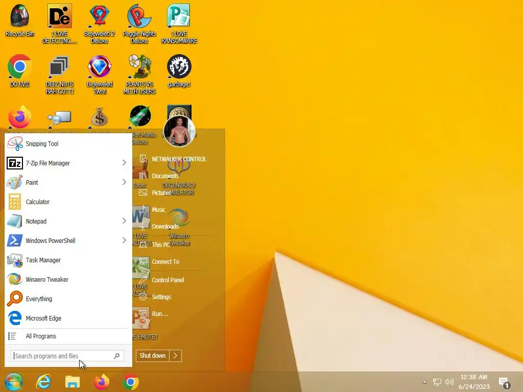Open Snipping Tool from Start menu
The image size is (523, 392).
pos(68,143)
